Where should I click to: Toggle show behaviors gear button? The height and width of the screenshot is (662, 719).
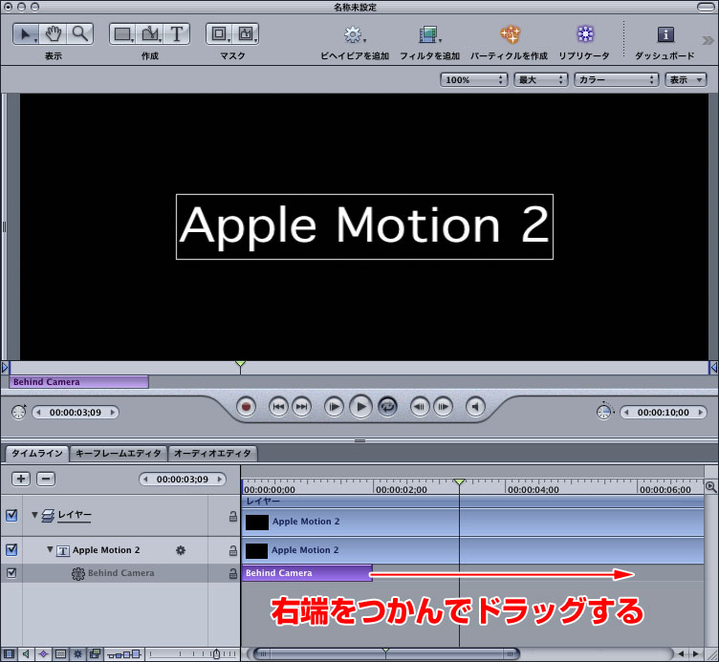[77, 653]
